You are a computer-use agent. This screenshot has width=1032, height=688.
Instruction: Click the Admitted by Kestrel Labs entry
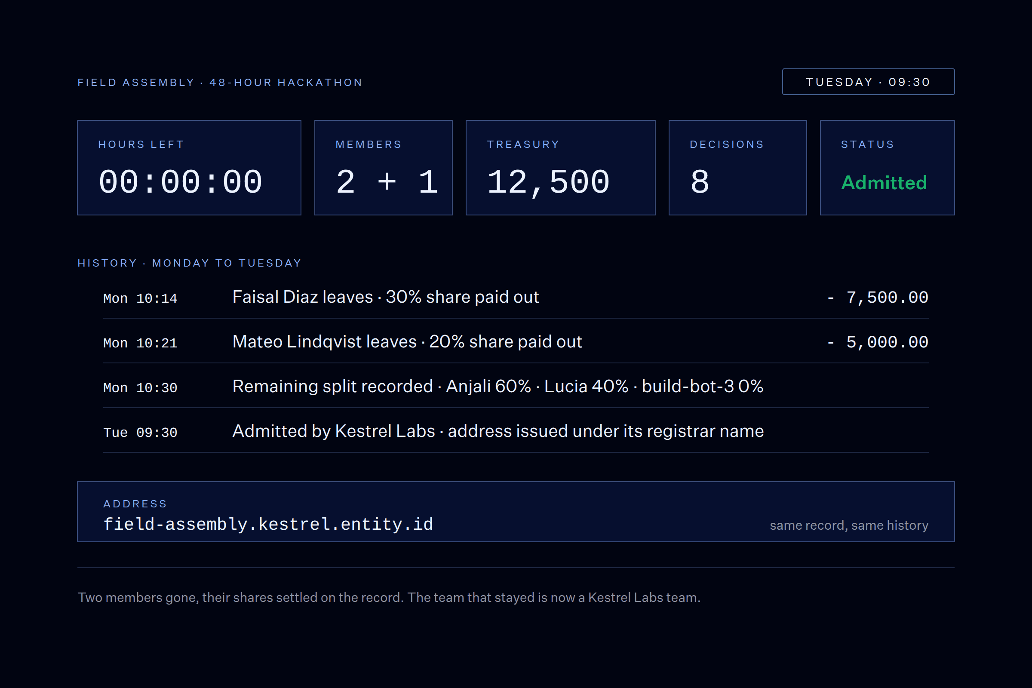pyautogui.click(x=498, y=431)
